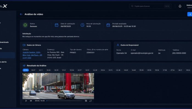Open video player settings gear

tap(86, 101)
